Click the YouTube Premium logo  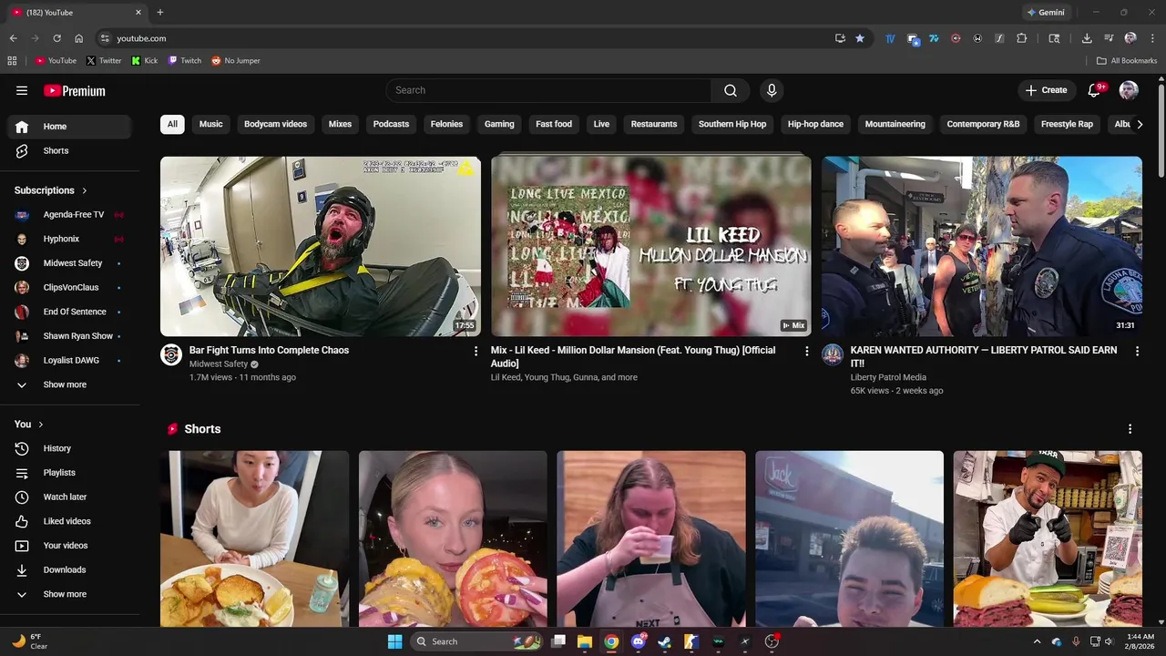(x=75, y=90)
